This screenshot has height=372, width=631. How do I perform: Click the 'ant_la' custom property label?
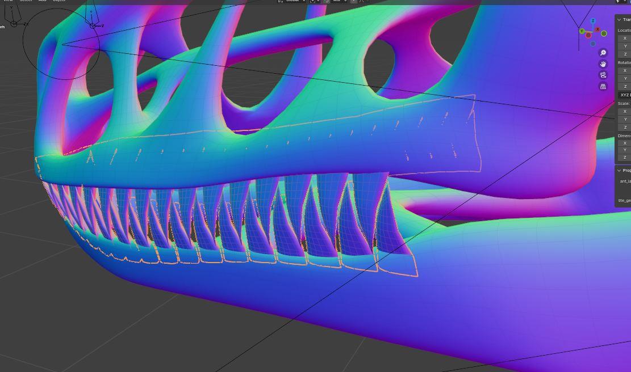[625, 181]
